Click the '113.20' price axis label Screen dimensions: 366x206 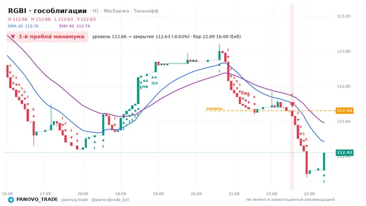[x=344, y=17]
